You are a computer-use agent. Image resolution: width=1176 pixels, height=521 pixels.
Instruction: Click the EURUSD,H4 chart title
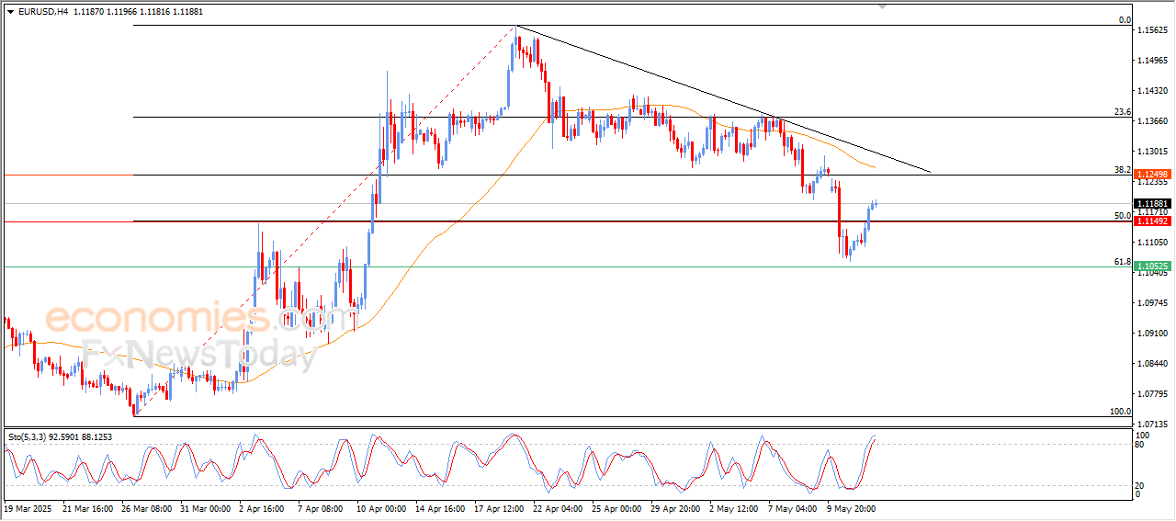pyautogui.click(x=42, y=11)
